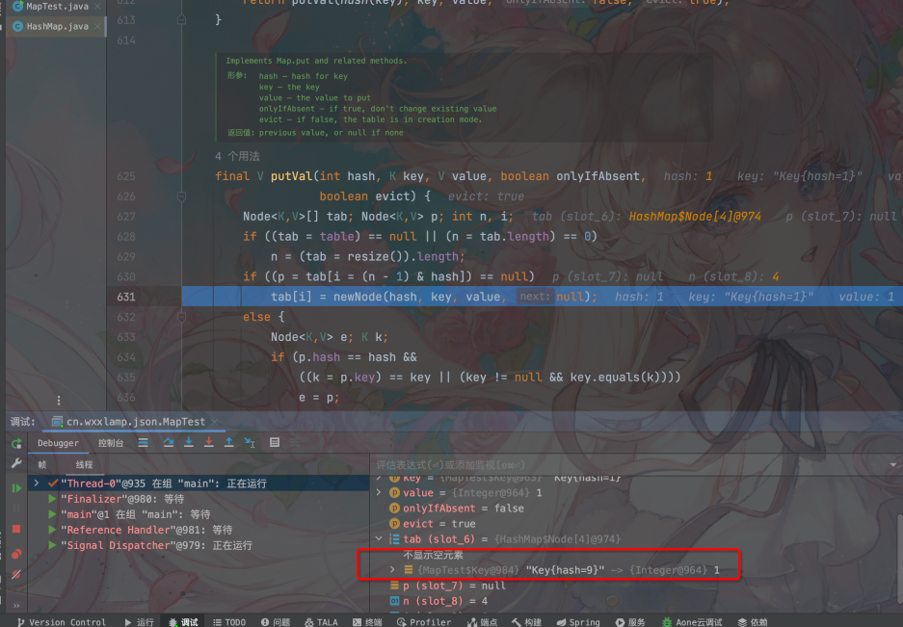The width and height of the screenshot is (903, 627).
Task: Open the cn.wxxlamp.json.MapTest debug session tab
Action: tap(135, 422)
